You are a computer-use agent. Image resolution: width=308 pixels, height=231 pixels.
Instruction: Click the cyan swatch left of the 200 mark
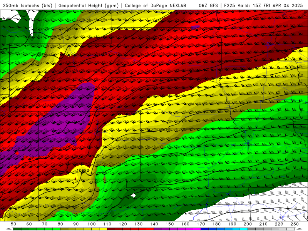(x=244, y=229)
